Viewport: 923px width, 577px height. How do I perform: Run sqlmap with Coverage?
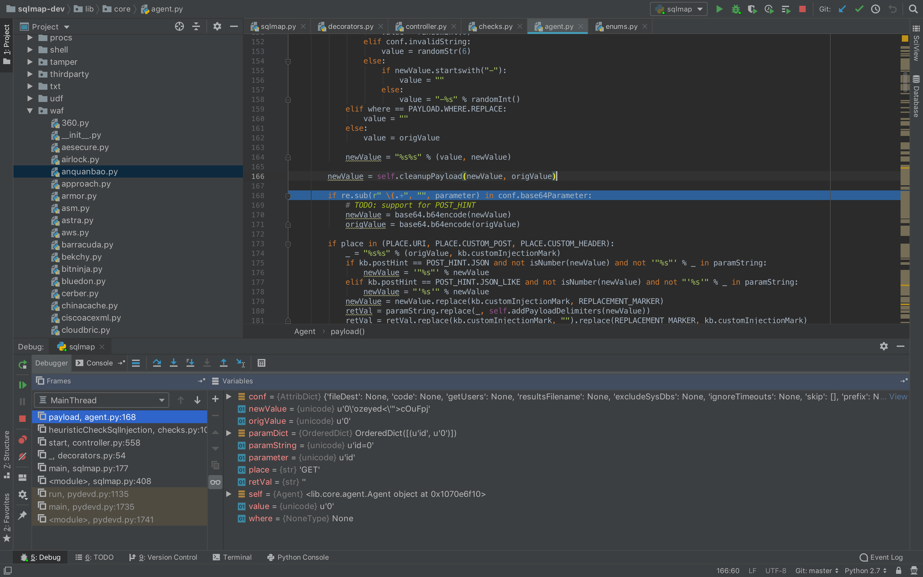point(753,9)
